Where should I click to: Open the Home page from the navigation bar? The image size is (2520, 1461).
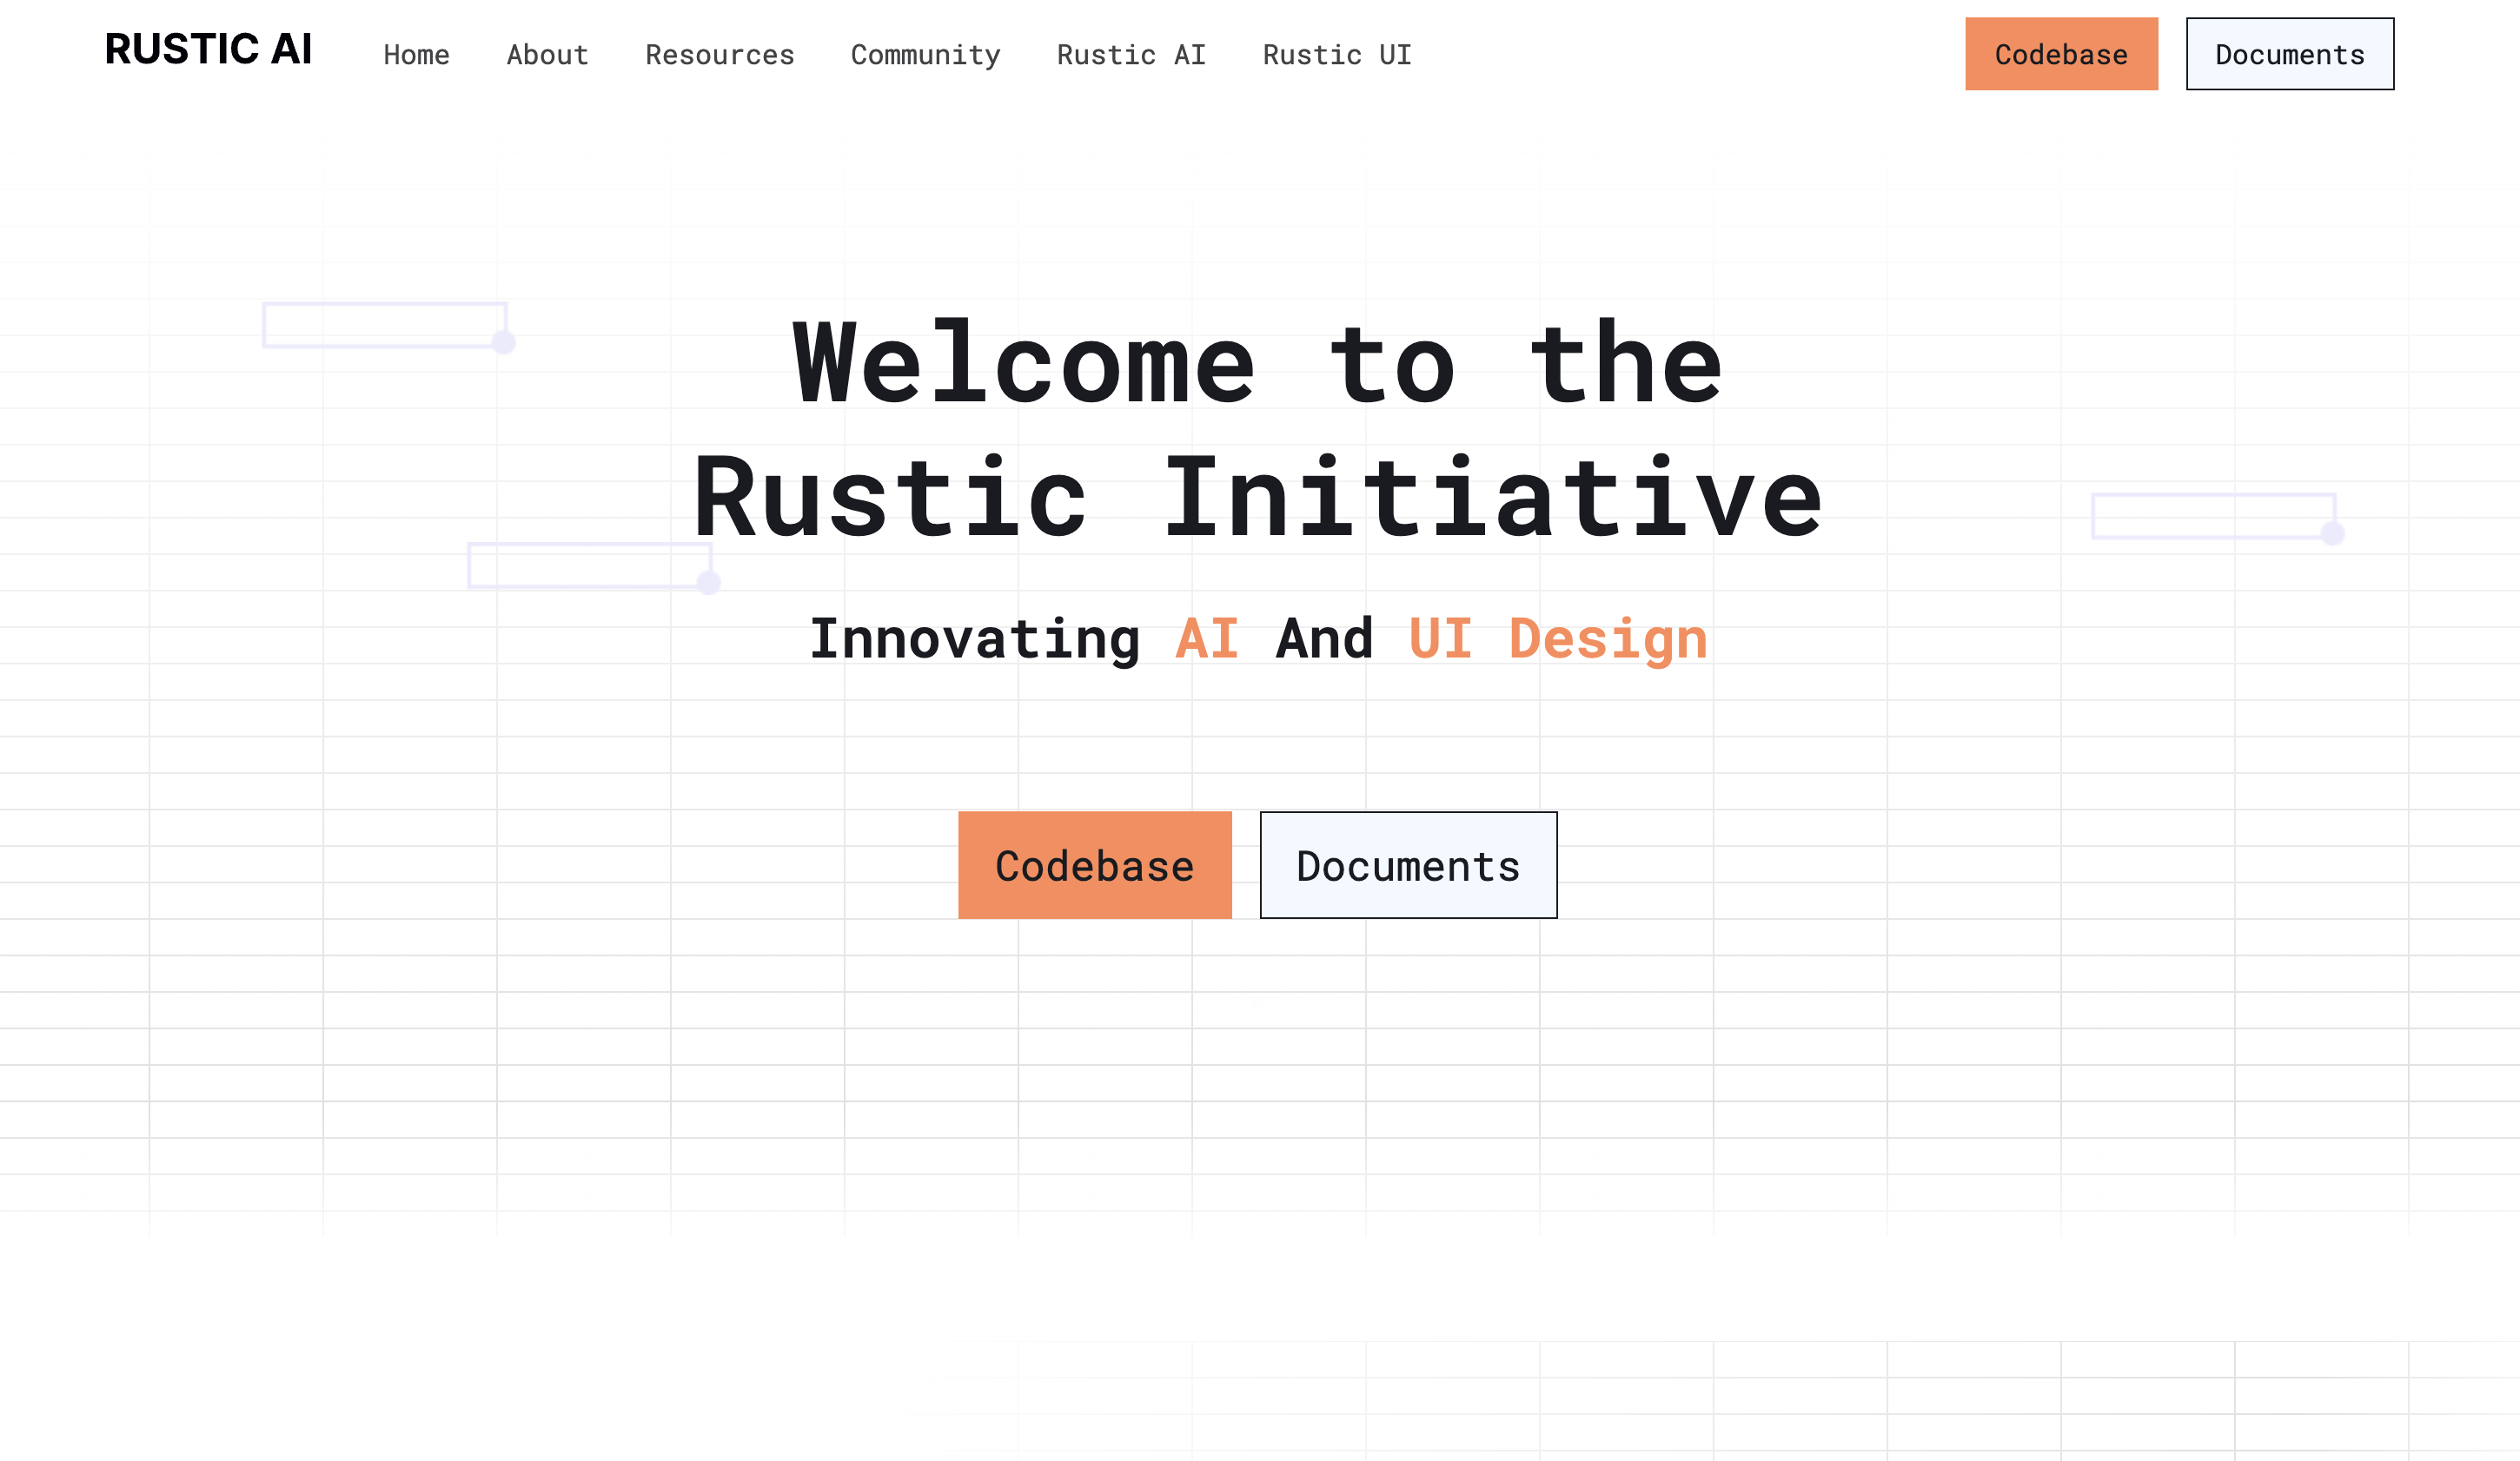(417, 55)
